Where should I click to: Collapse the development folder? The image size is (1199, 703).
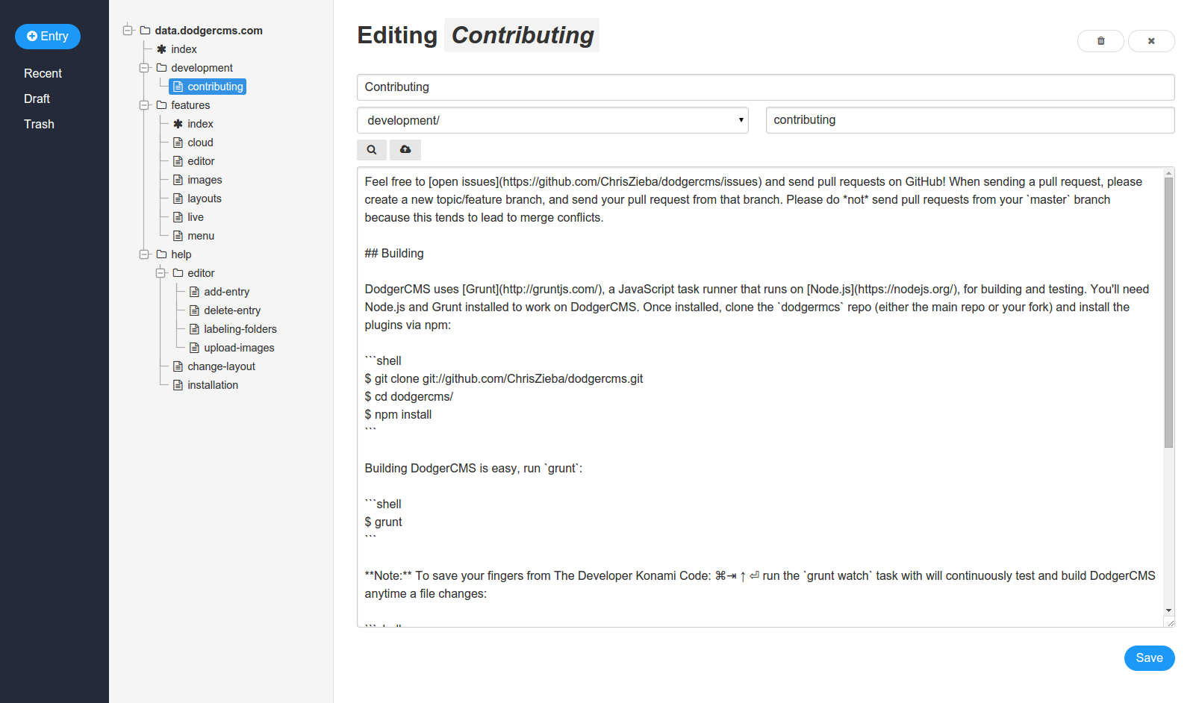coord(144,68)
